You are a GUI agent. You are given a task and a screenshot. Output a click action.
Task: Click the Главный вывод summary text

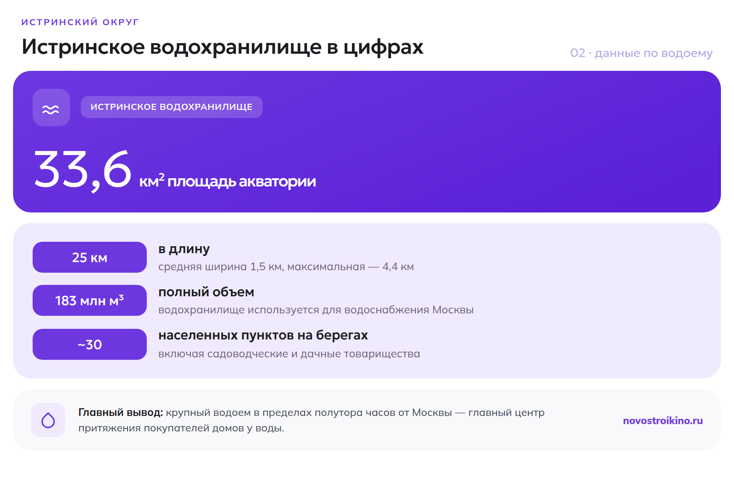pos(312,420)
